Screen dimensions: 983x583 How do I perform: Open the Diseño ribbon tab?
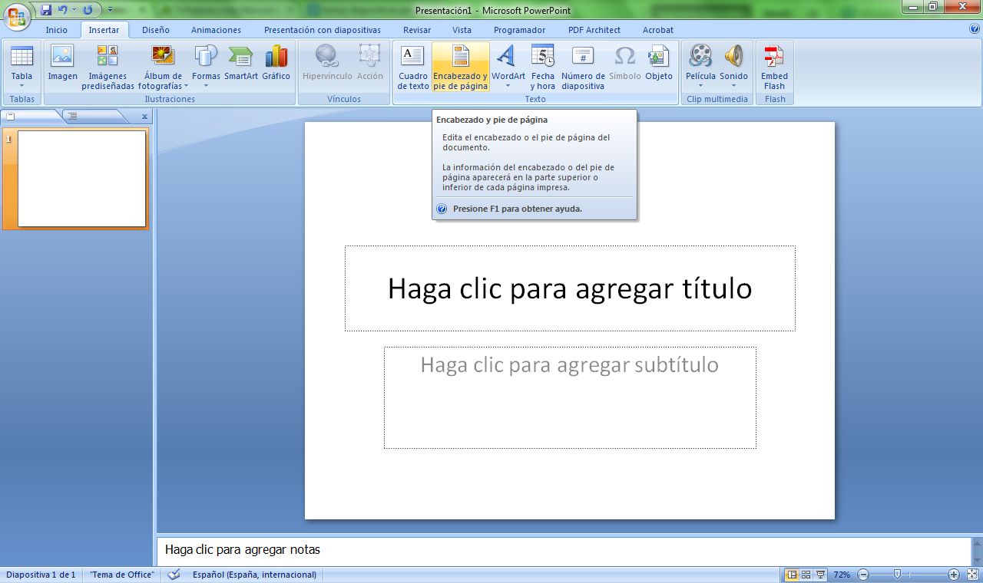point(155,30)
